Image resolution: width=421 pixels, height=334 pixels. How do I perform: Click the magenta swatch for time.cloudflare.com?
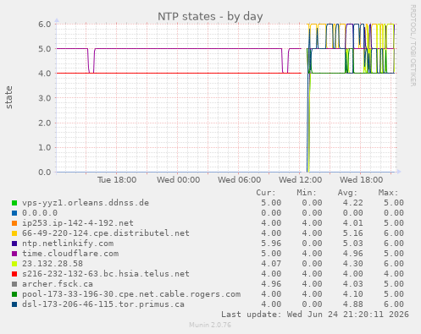tap(14, 254)
